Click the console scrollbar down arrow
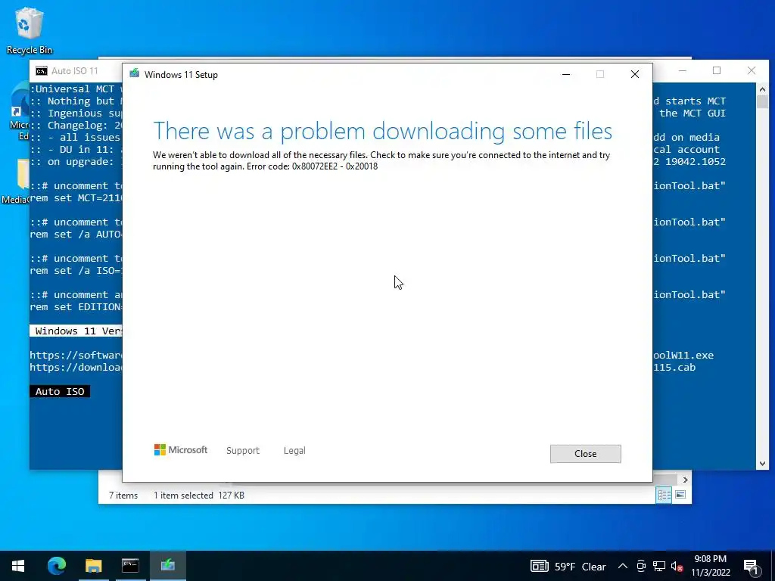This screenshot has height=581, width=775. (762, 464)
